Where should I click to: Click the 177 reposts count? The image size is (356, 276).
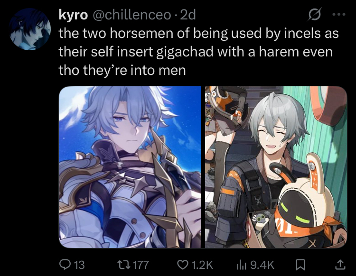[141, 265]
